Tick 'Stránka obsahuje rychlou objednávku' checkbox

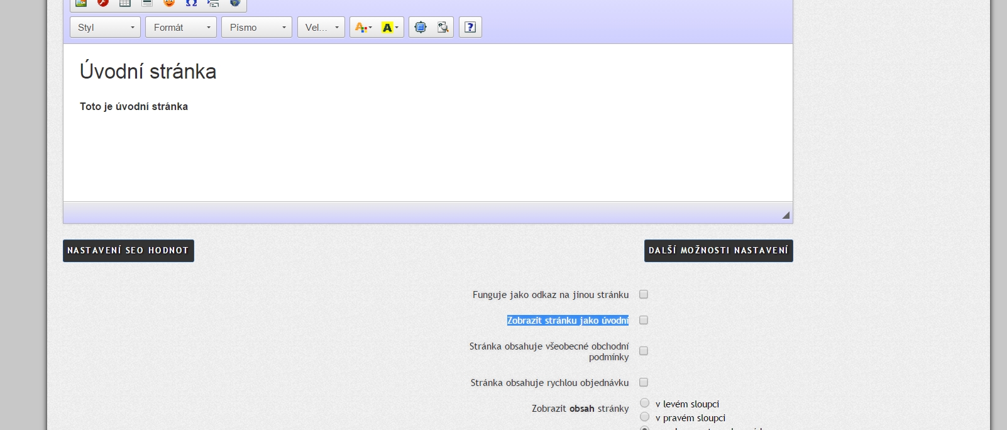point(644,382)
